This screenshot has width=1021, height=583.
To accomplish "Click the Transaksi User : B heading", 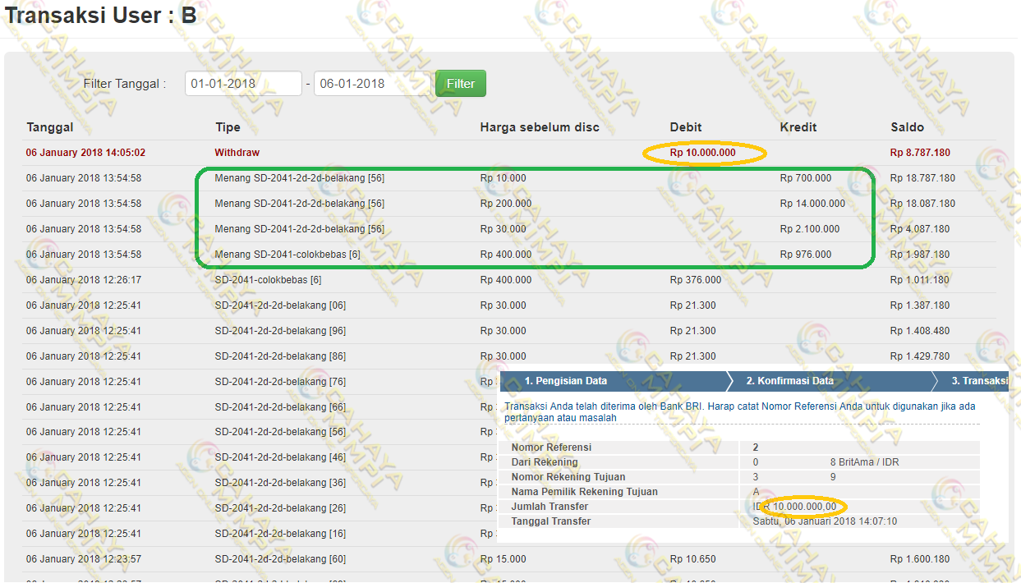I will pyautogui.click(x=100, y=16).
